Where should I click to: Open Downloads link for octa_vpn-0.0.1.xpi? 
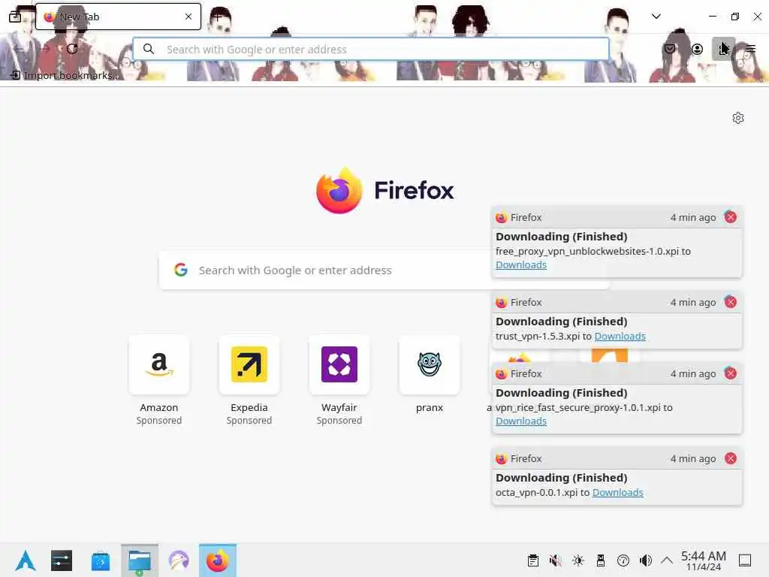[617, 492]
